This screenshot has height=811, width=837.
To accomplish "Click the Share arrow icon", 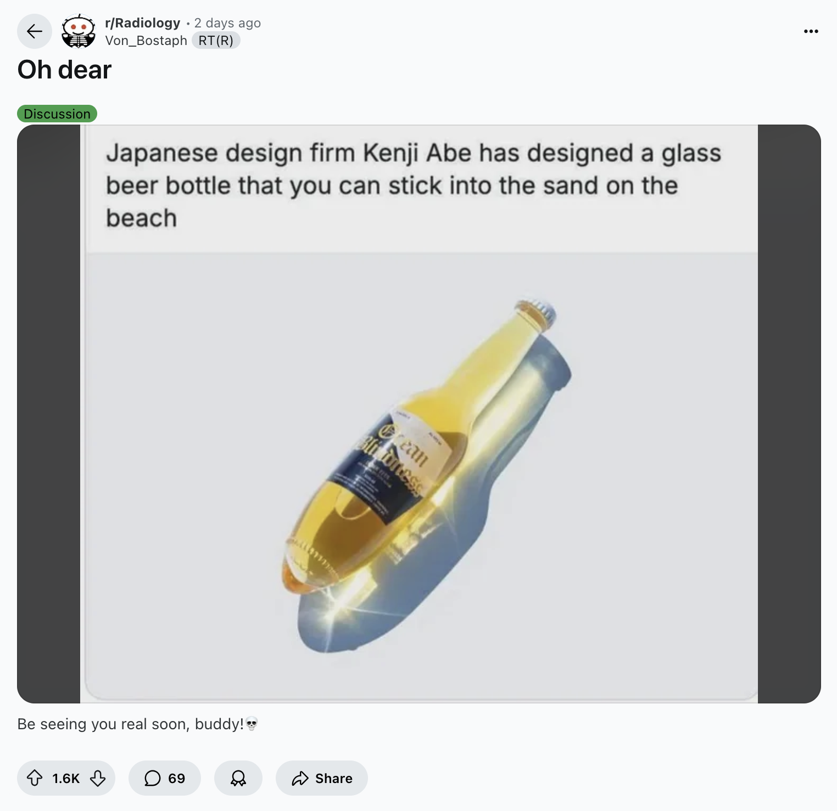I will (x=300, y=778).
